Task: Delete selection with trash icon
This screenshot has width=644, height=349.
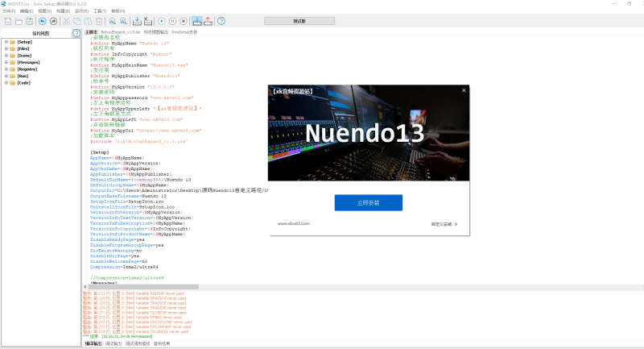Action: (99, 22)
